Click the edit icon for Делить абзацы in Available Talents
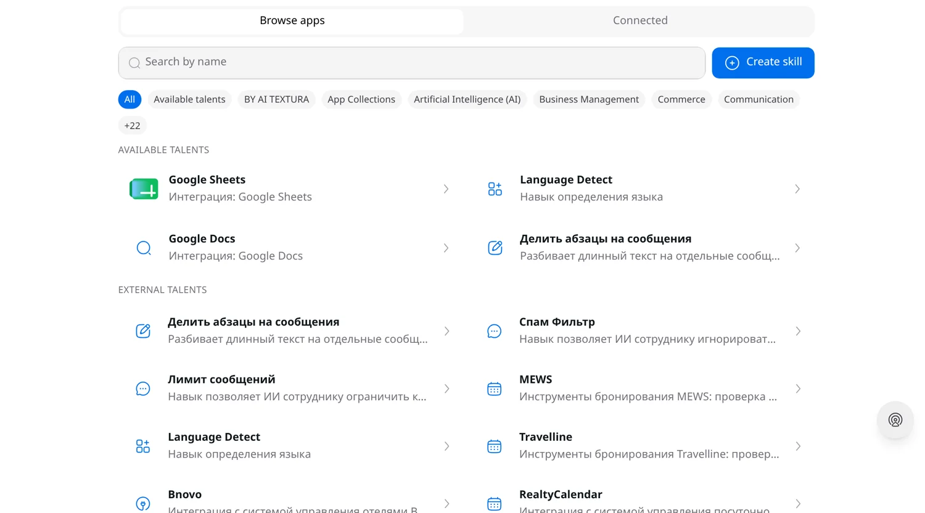 coord(495,248)
